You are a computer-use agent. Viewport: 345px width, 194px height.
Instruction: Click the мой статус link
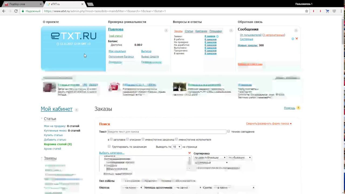pyautogui.click(x=116, y=36)
